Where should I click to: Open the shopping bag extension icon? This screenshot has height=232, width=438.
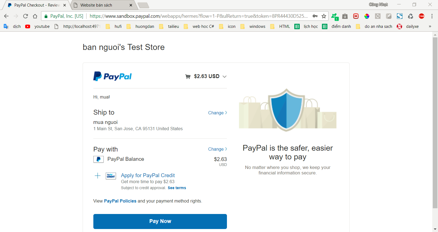coord(345,16)
